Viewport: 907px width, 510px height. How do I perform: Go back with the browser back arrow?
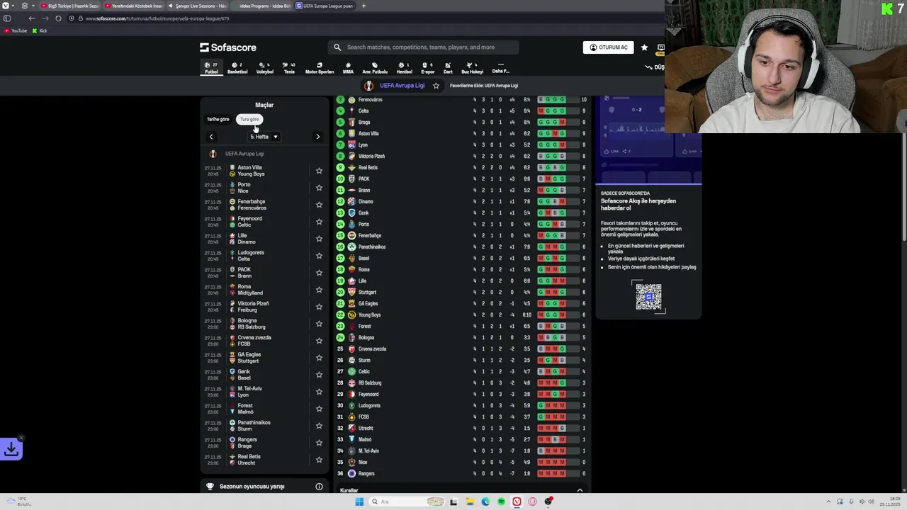point(32,18)
